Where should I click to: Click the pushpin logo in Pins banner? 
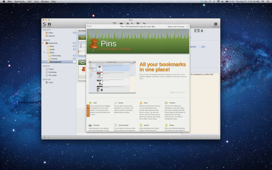click(x=94, y=45)
